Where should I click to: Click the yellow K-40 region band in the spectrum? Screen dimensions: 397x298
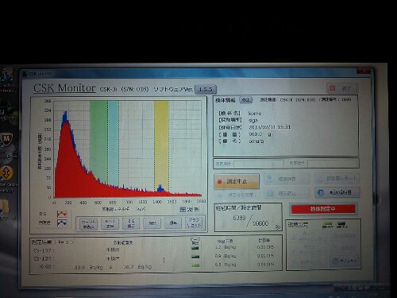pyautogui.click(x=161, y=145)
